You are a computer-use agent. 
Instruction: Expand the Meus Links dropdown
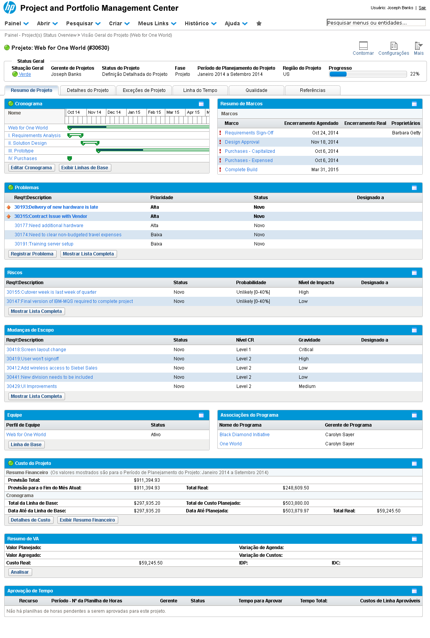click(157, 23)
